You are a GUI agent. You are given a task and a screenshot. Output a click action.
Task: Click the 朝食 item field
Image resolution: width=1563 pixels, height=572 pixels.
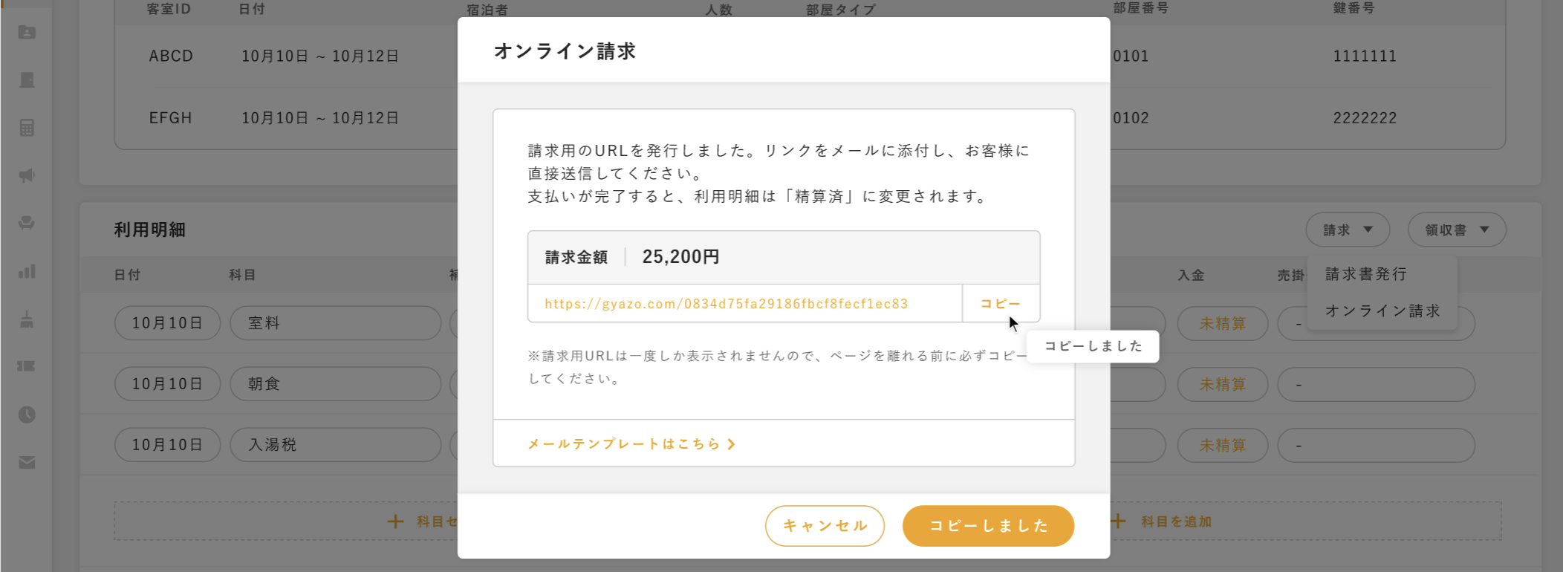336,384
